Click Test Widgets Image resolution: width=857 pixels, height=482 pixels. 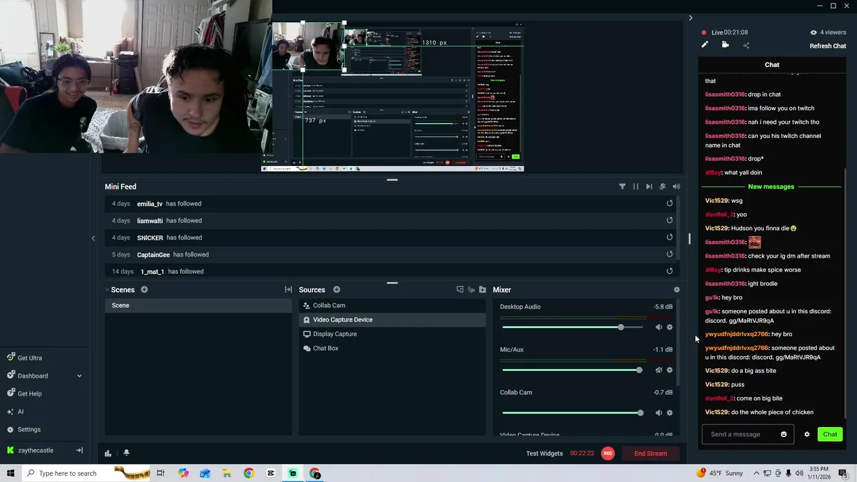pos(544,453)
